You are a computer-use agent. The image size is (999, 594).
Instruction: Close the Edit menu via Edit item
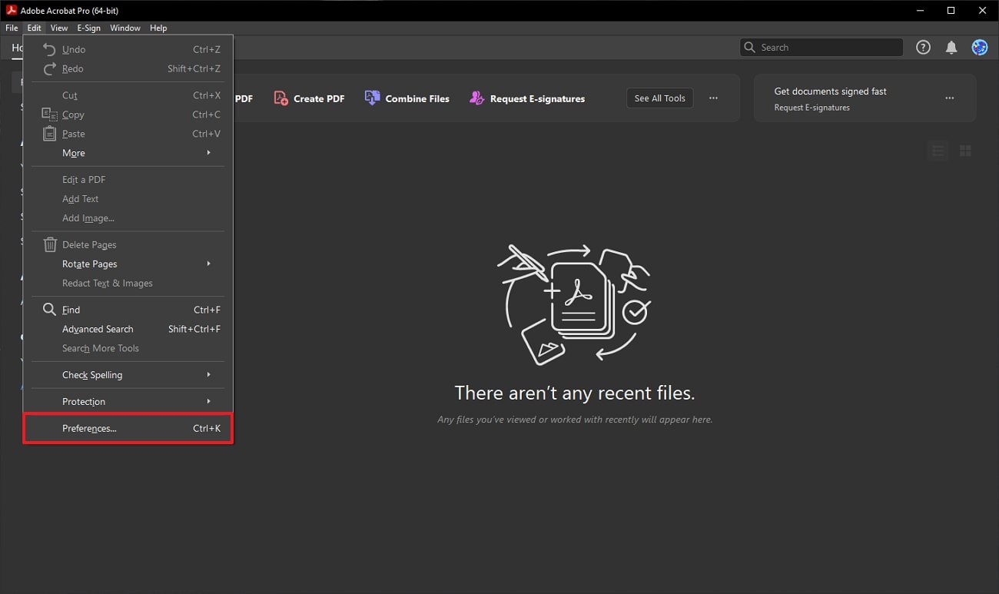[x=35, y=28]
